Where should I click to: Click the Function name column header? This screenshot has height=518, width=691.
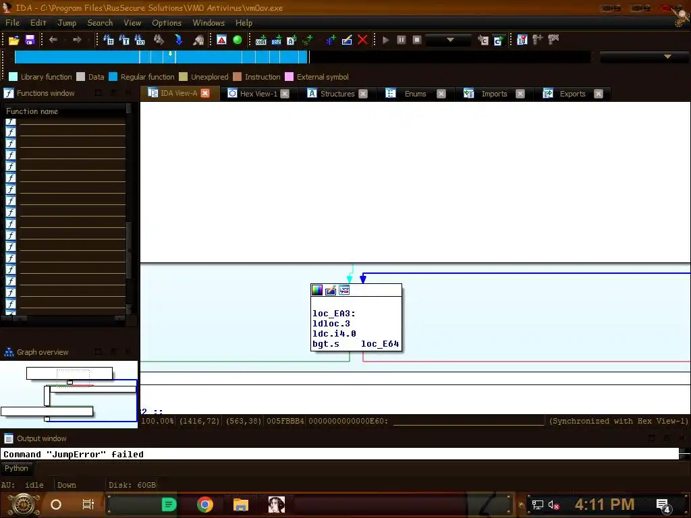64,111
